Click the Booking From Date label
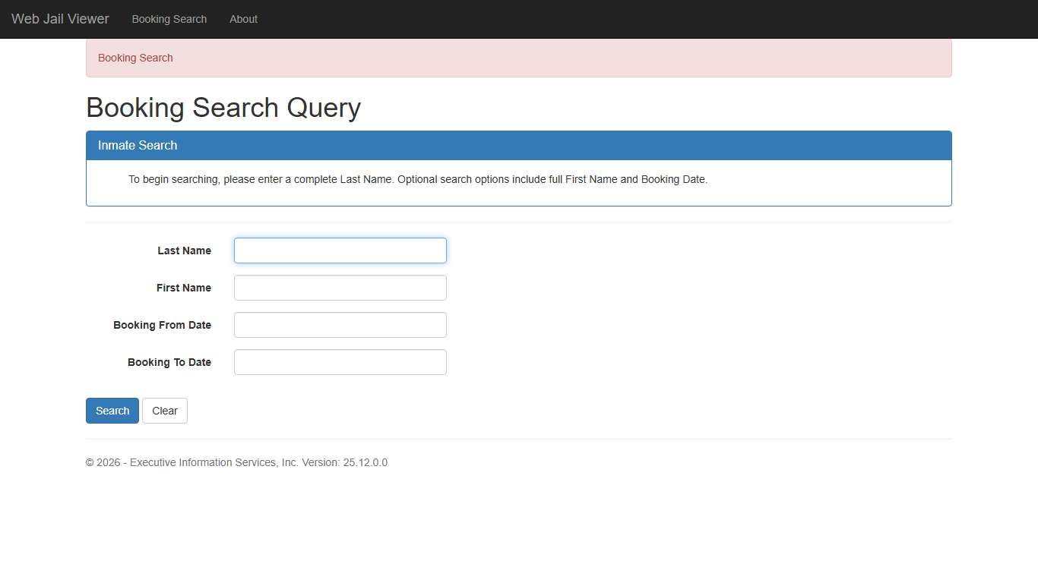 162,325
